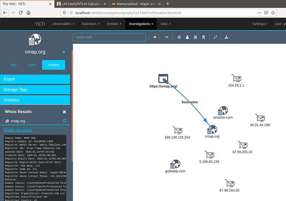Select the nmap.org hostname node in graph
286x201 pixels.
pos(212,130)
